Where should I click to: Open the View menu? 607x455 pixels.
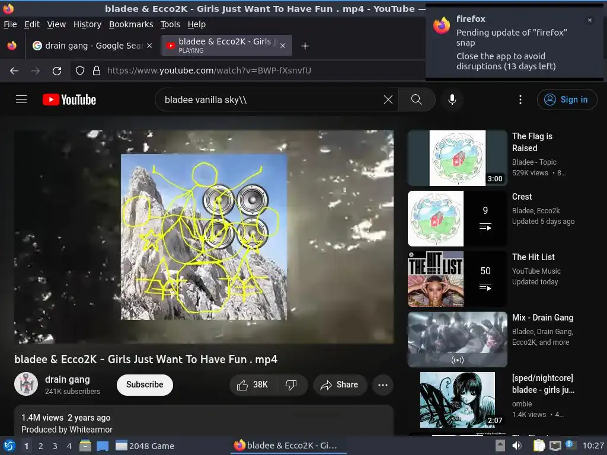click(x=56, y=24)
